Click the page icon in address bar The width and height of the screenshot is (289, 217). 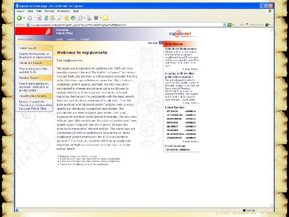(x=28, y=25)
